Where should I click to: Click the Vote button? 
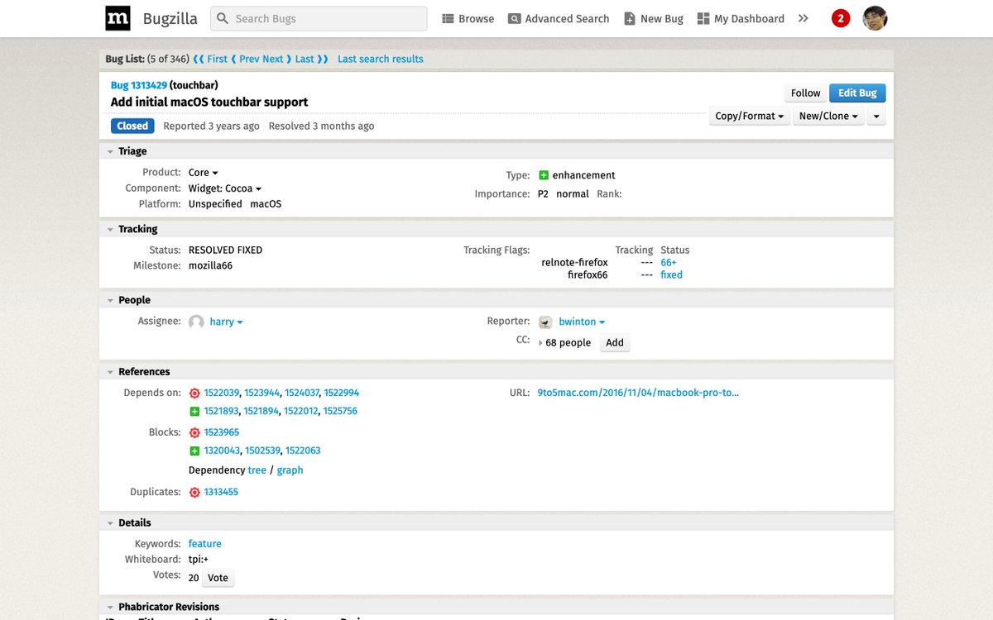218,578
